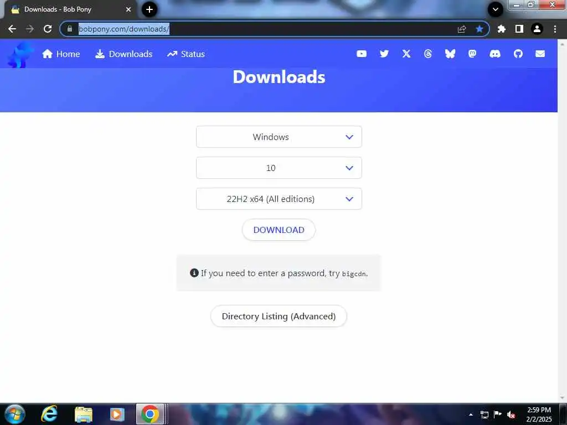
Task: Open the X social icon link
Action: pos(406,54)
